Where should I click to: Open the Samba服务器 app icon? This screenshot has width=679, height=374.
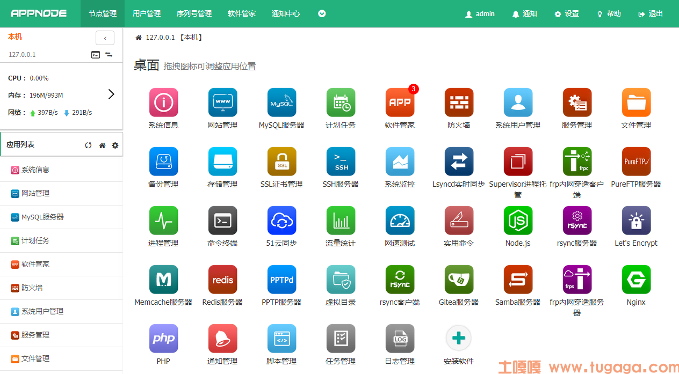coord(518,280)
